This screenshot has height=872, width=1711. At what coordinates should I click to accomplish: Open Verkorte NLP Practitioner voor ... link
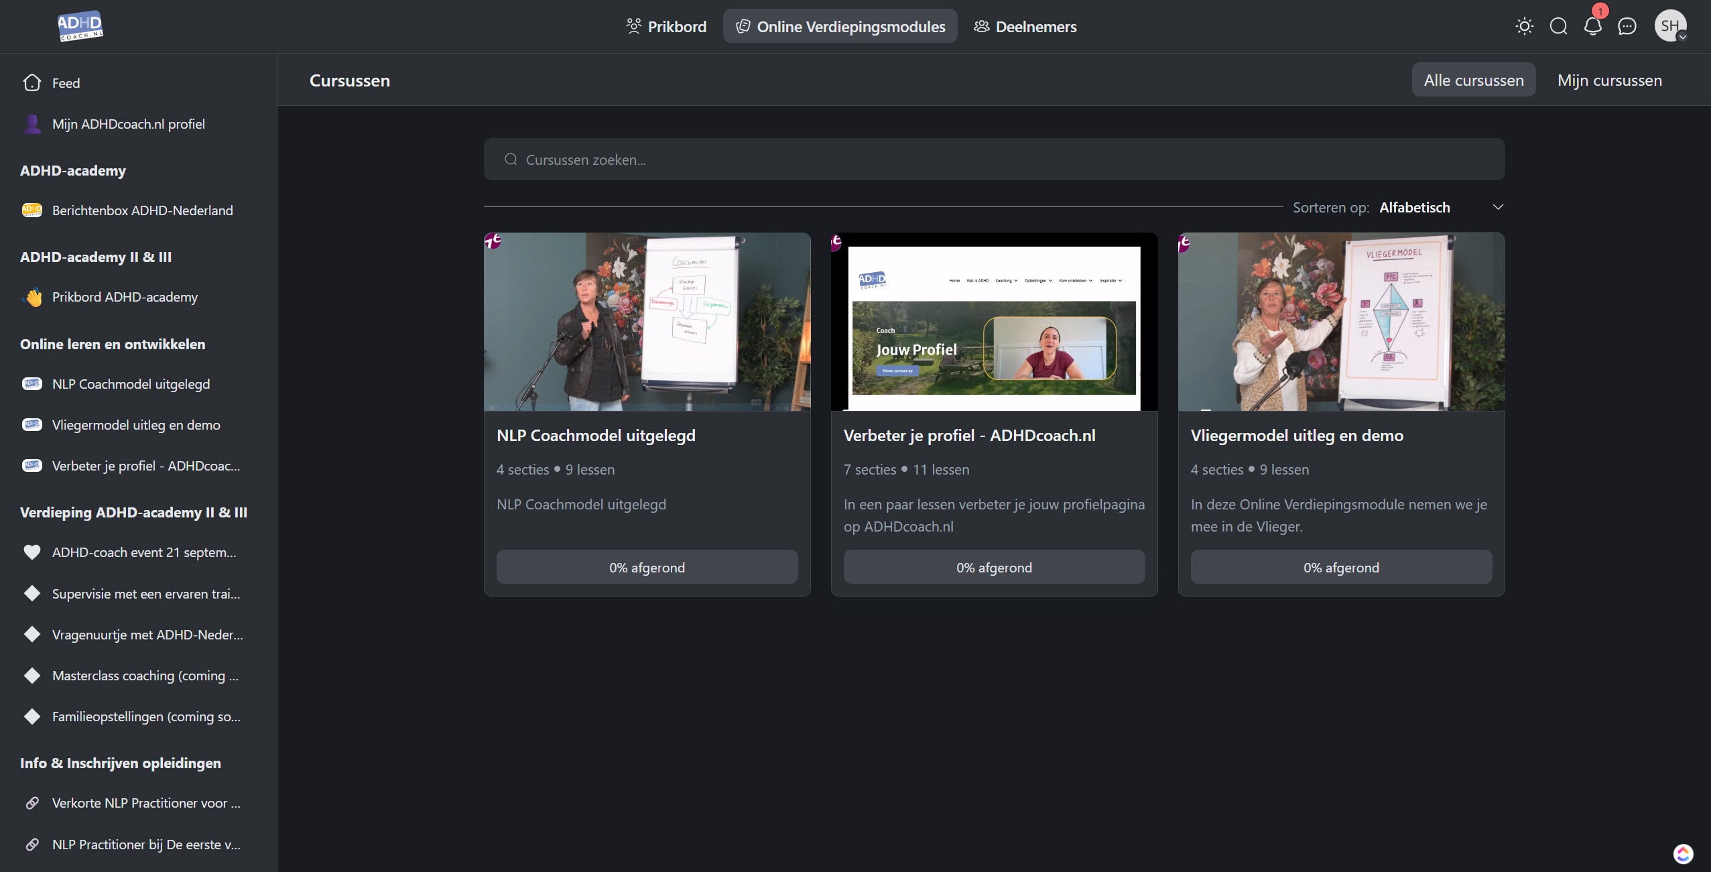click(x=146, y=803)
